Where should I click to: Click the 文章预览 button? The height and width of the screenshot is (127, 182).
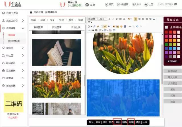point(173,83)
